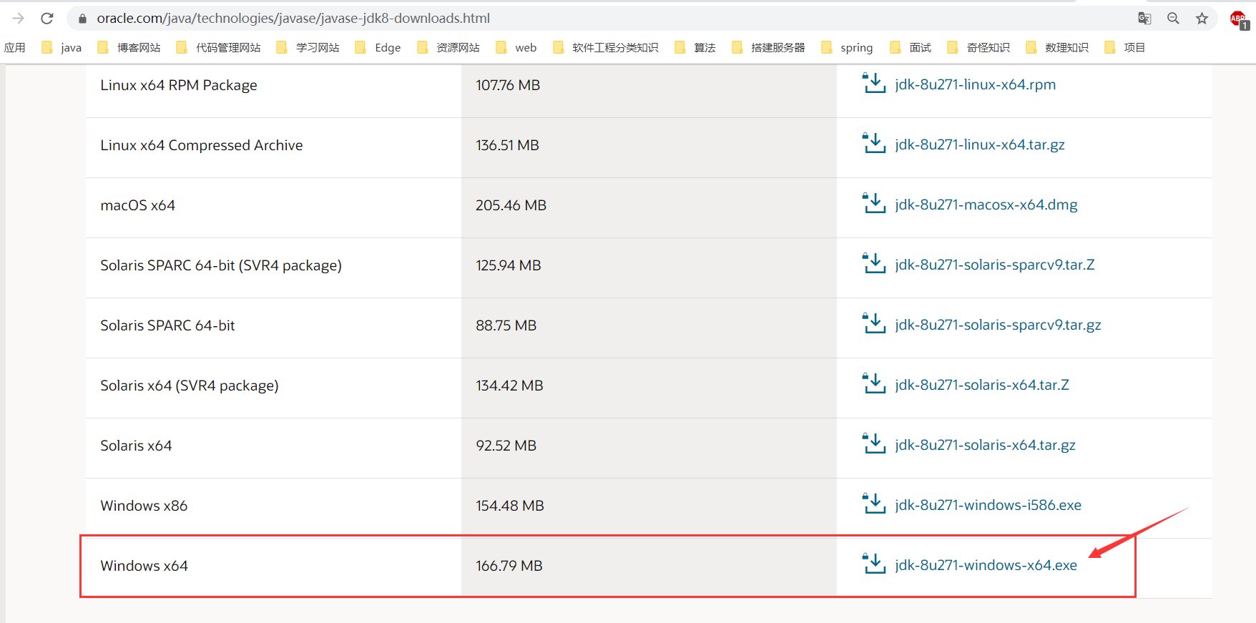The image size is (1256, 623).
Task: Click the 205.46 MB file size
Action: tap(511, 205)
